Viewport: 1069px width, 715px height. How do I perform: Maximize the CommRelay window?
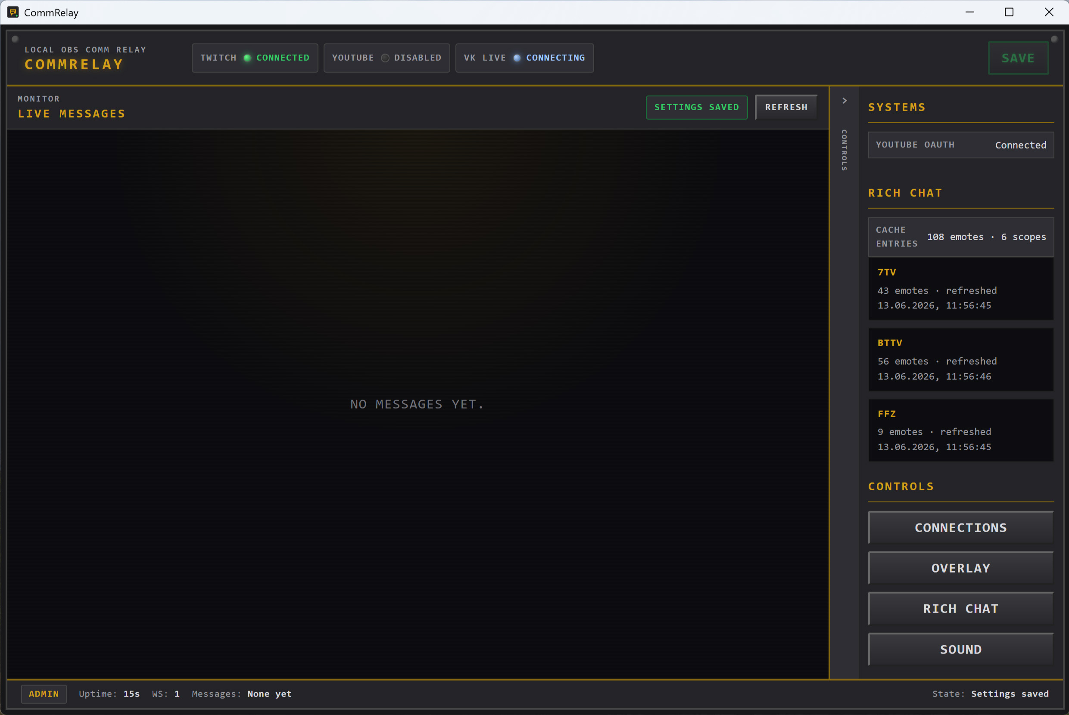point(1009,12)
